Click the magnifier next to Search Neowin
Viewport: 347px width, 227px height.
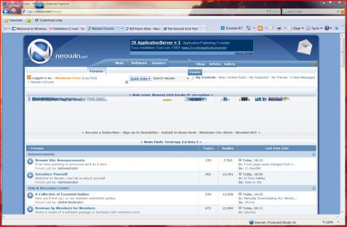193,78
